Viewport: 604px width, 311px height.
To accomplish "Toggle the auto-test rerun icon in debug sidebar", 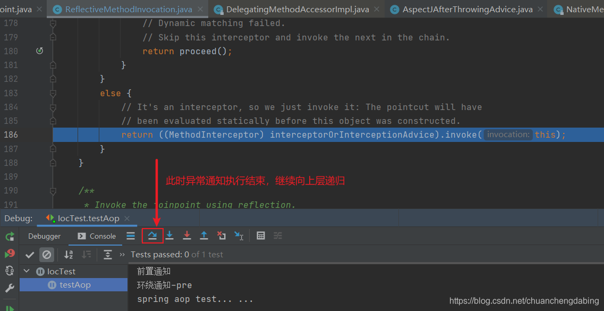I will click(10, 271).
